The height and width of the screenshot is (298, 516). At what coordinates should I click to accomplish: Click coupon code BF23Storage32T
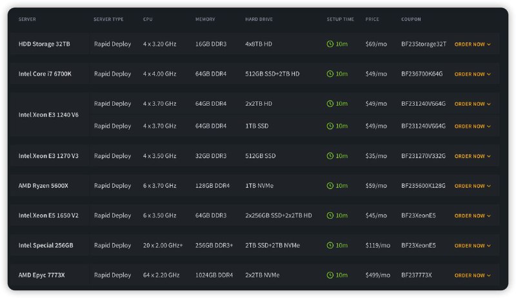pos(423,45)
